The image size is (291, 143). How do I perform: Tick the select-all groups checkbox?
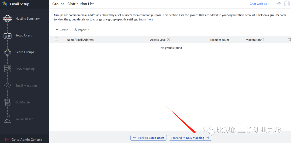[x=56, y=39]
